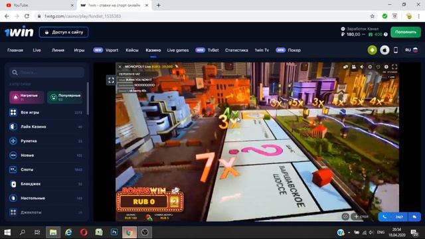Open the Chrome three-dot menu
425x239 pixels.
(419, 16)
